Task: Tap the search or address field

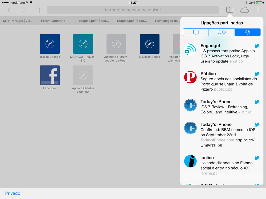Action: (x=133, y=10)
